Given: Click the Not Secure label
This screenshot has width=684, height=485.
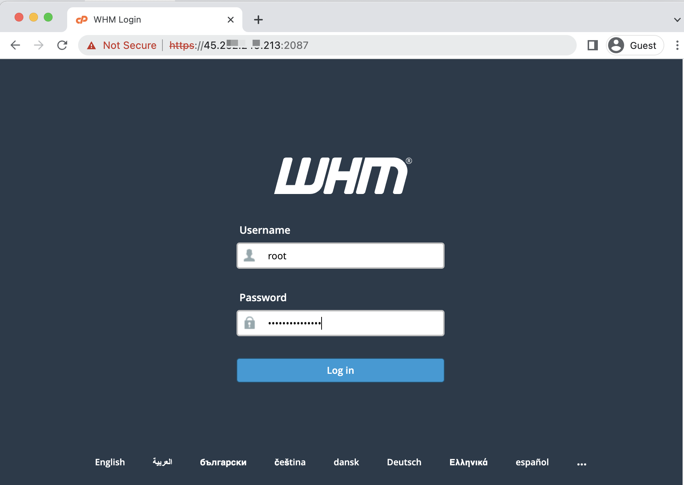Looking at the screenshot, I should pyautogui.click(x=130, y=45).
